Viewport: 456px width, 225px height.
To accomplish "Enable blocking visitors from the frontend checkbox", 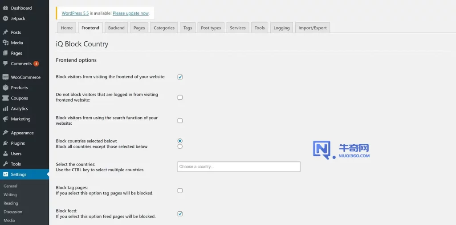I will 180,77.
